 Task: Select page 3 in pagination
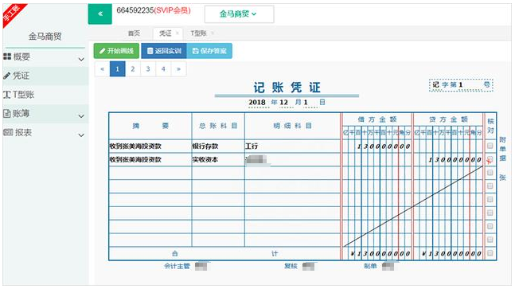point(148,69)
